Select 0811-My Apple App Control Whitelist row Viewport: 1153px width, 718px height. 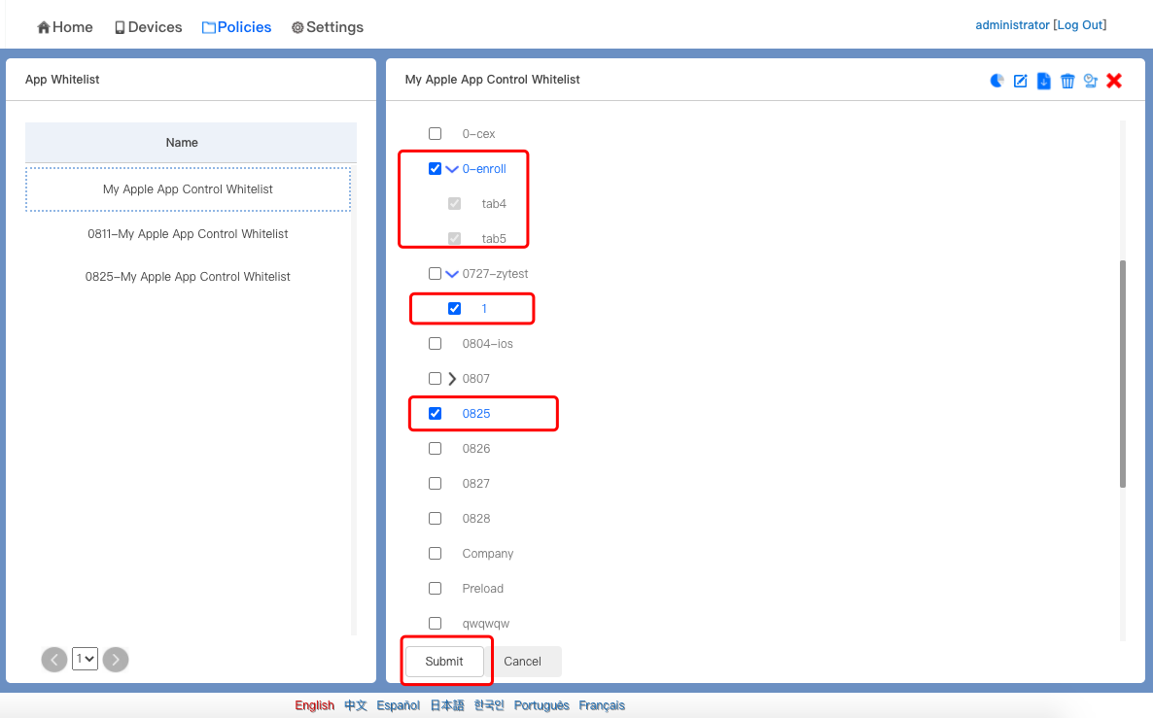click(x=188, y=234)
